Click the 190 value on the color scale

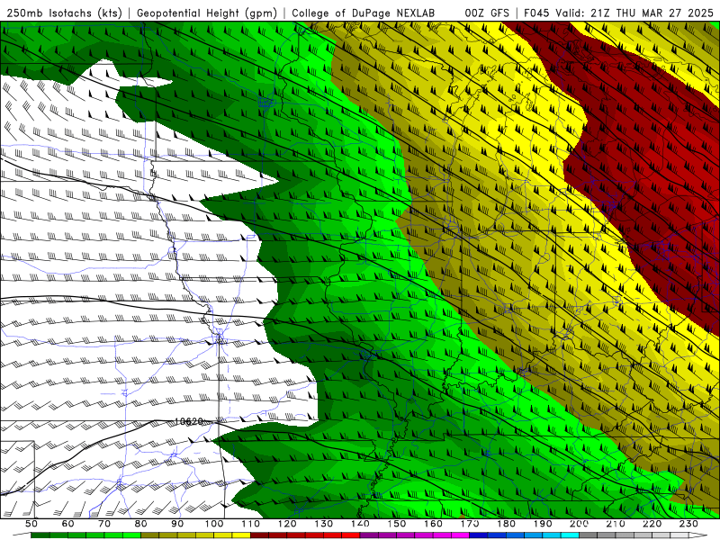(x=543, y=524)
